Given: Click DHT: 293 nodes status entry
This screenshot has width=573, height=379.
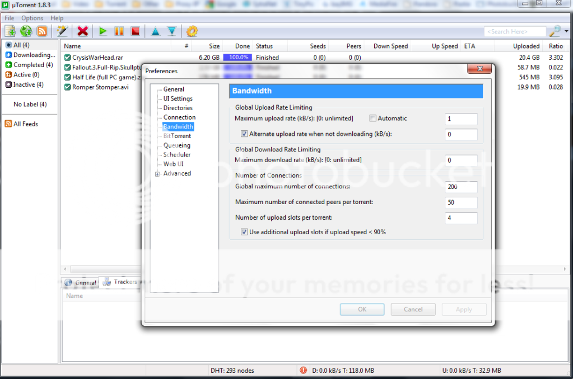Looking at the screenshot, I should (232, 371).
